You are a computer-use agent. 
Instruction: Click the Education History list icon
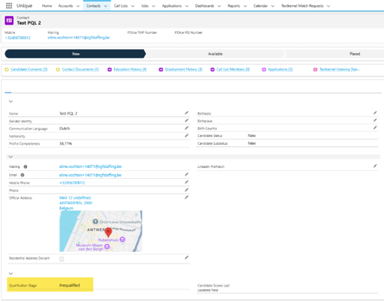click(x=109, y=69)
